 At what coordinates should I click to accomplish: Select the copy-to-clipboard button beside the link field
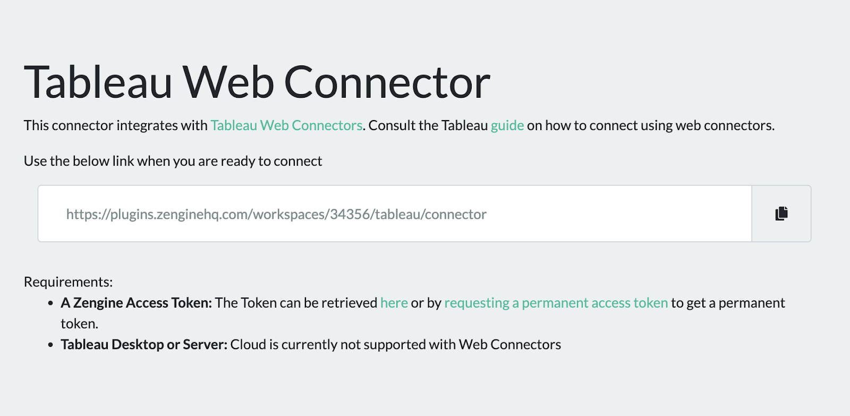pyautogui.click(x=781, y=213)
